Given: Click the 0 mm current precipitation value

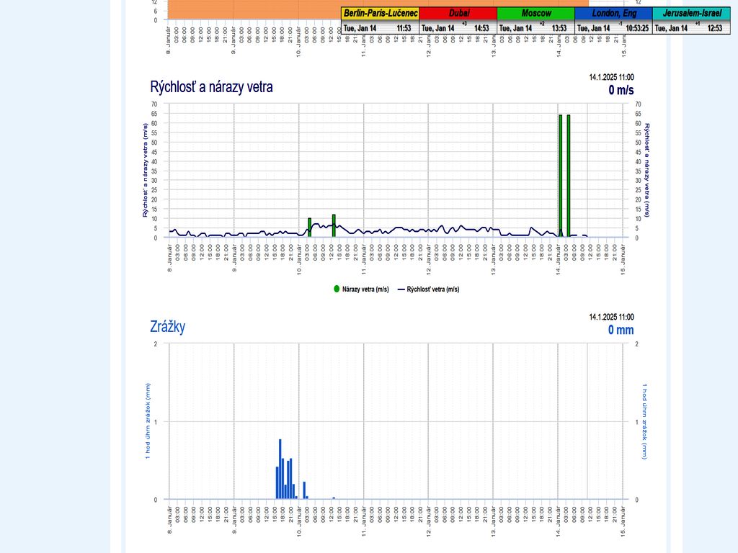Looking at the screenshot, I should pos(621,330).
